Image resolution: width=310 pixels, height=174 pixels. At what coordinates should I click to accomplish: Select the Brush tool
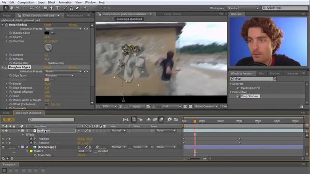(65, 8)
